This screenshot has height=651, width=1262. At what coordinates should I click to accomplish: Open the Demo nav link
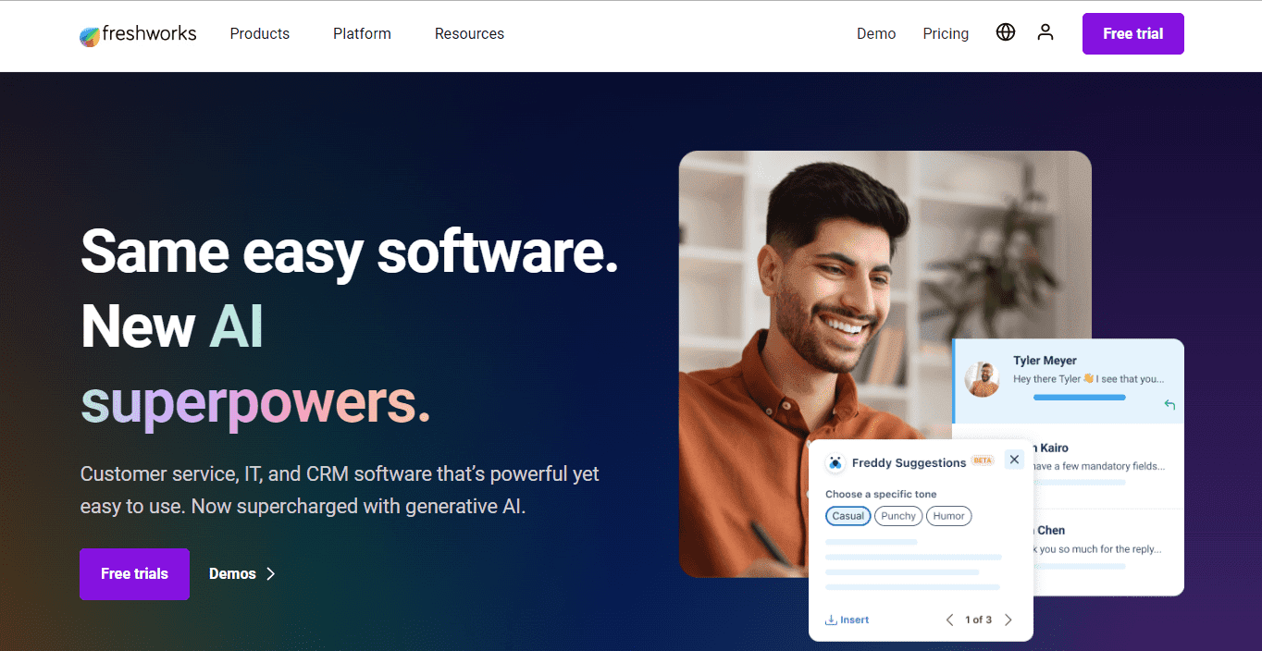tap(876, 33)
